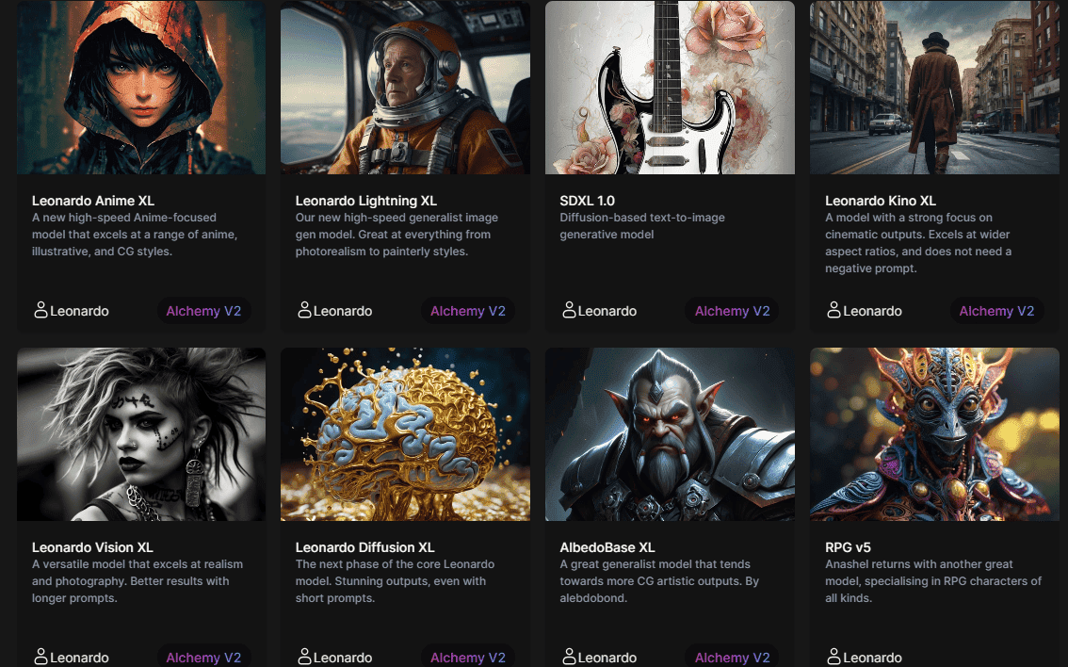Click the creator icon on Leonardo Vision XL card
Image resolution: width=1068 pixels, height=667 pixels.
click(x=40, y=657)
